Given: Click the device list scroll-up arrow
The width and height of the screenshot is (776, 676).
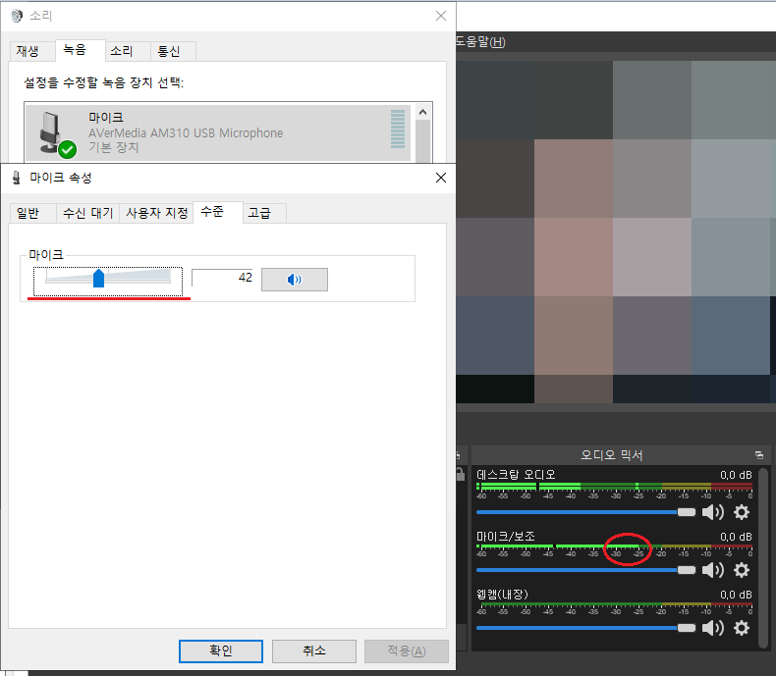Looking at the screenshot, I should click(422, 113).
